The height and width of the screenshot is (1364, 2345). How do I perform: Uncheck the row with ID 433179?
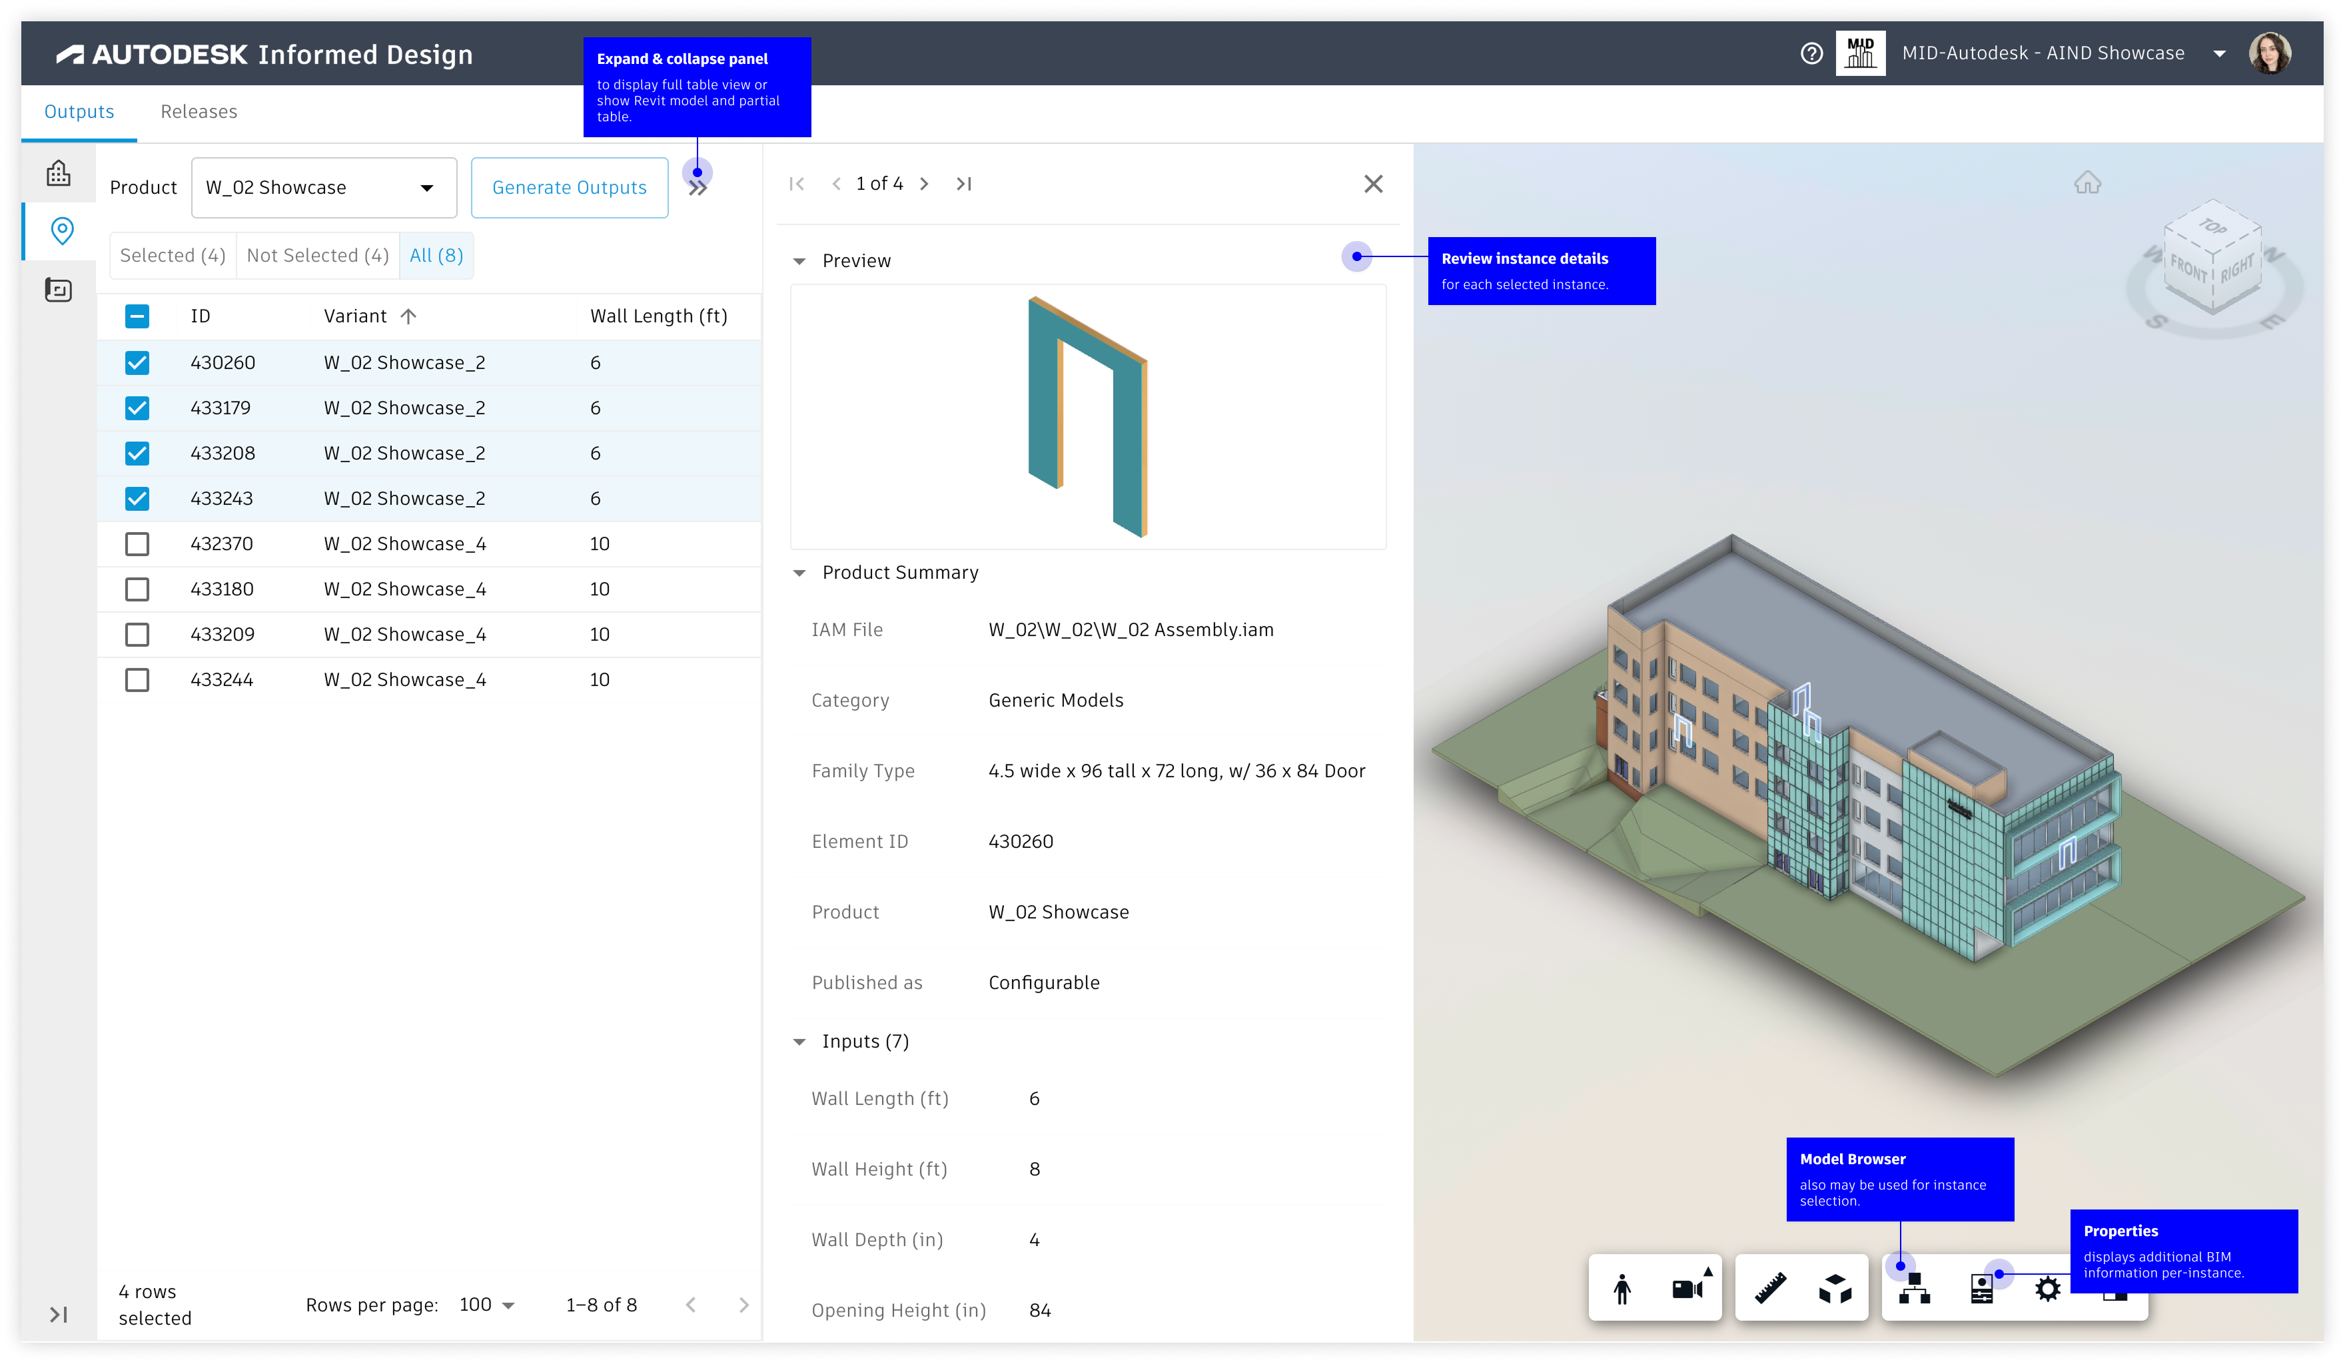pos(137,408)
